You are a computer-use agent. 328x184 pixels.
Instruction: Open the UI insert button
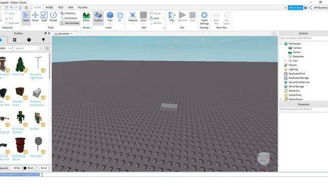coord(119,17)
